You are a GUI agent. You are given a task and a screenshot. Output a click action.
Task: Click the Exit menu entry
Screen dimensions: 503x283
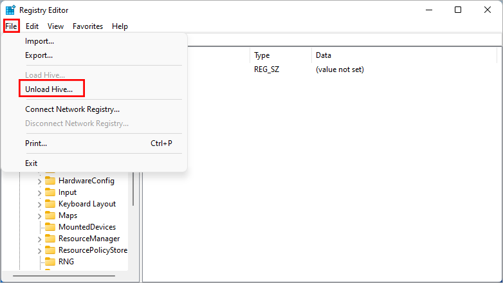coord(32,163)
